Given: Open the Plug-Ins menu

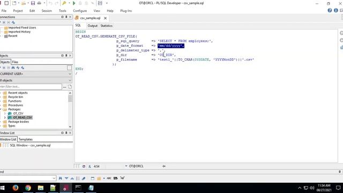Looking at the screenshot, I should coord(126,11).
